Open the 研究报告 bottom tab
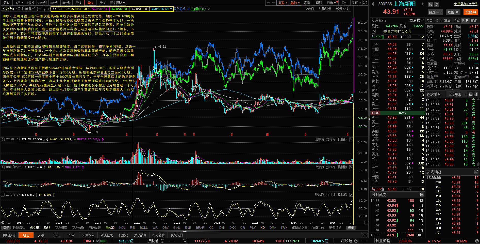The width and height of the screenshot is (480, 244). pyautogui.click(x=88, y=235)
